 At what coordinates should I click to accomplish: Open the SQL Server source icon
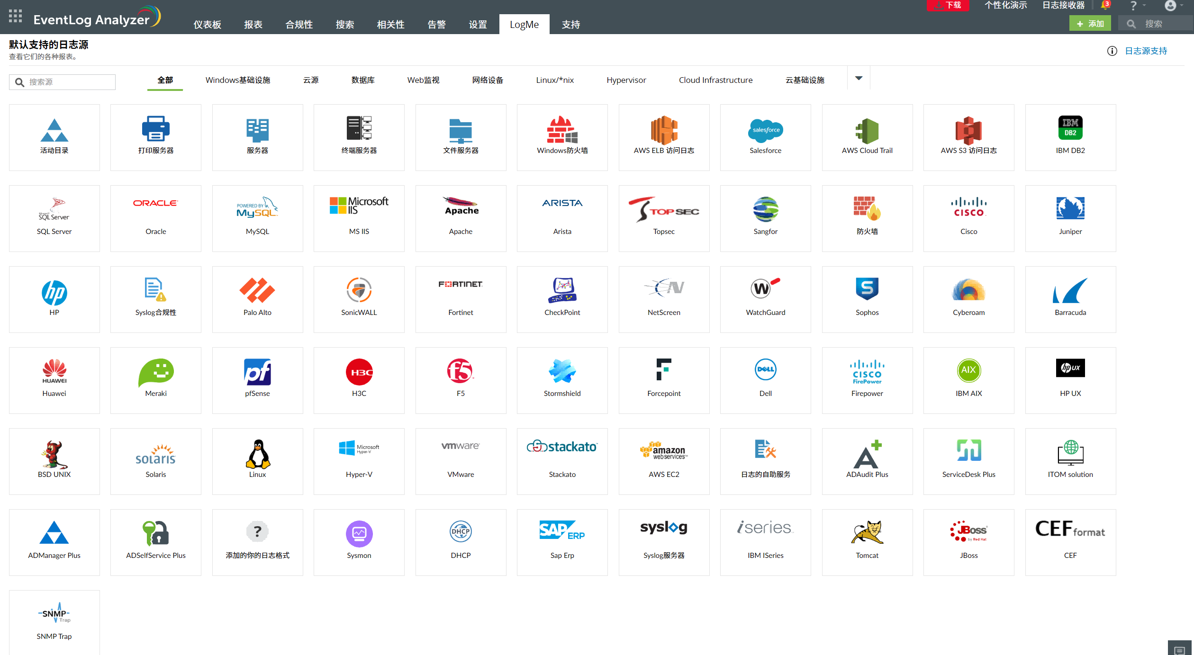click(54, 209)
